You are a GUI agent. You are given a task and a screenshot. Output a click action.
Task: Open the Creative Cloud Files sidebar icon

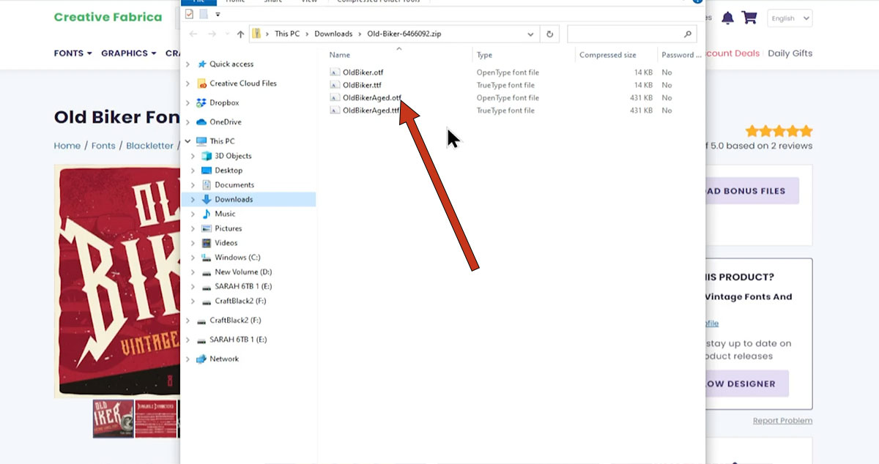pyautogui.click(x=203, y=83)
